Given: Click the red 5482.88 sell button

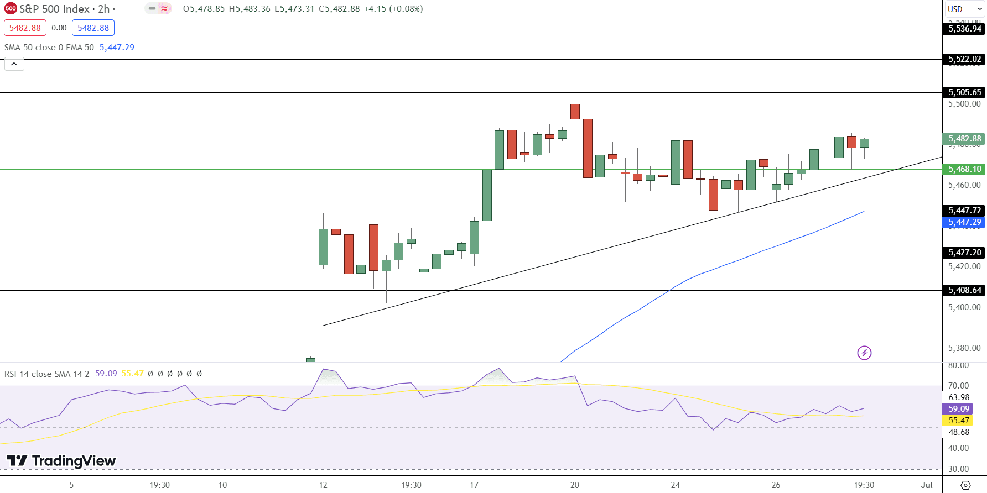Looking at the screenshot, I should pos(25,28).
